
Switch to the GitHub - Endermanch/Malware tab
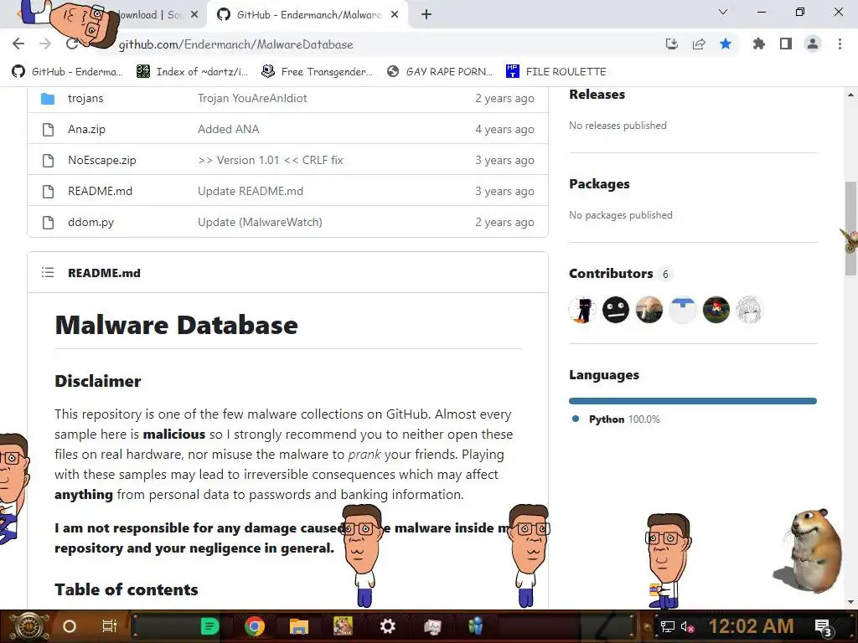point(307,15)
